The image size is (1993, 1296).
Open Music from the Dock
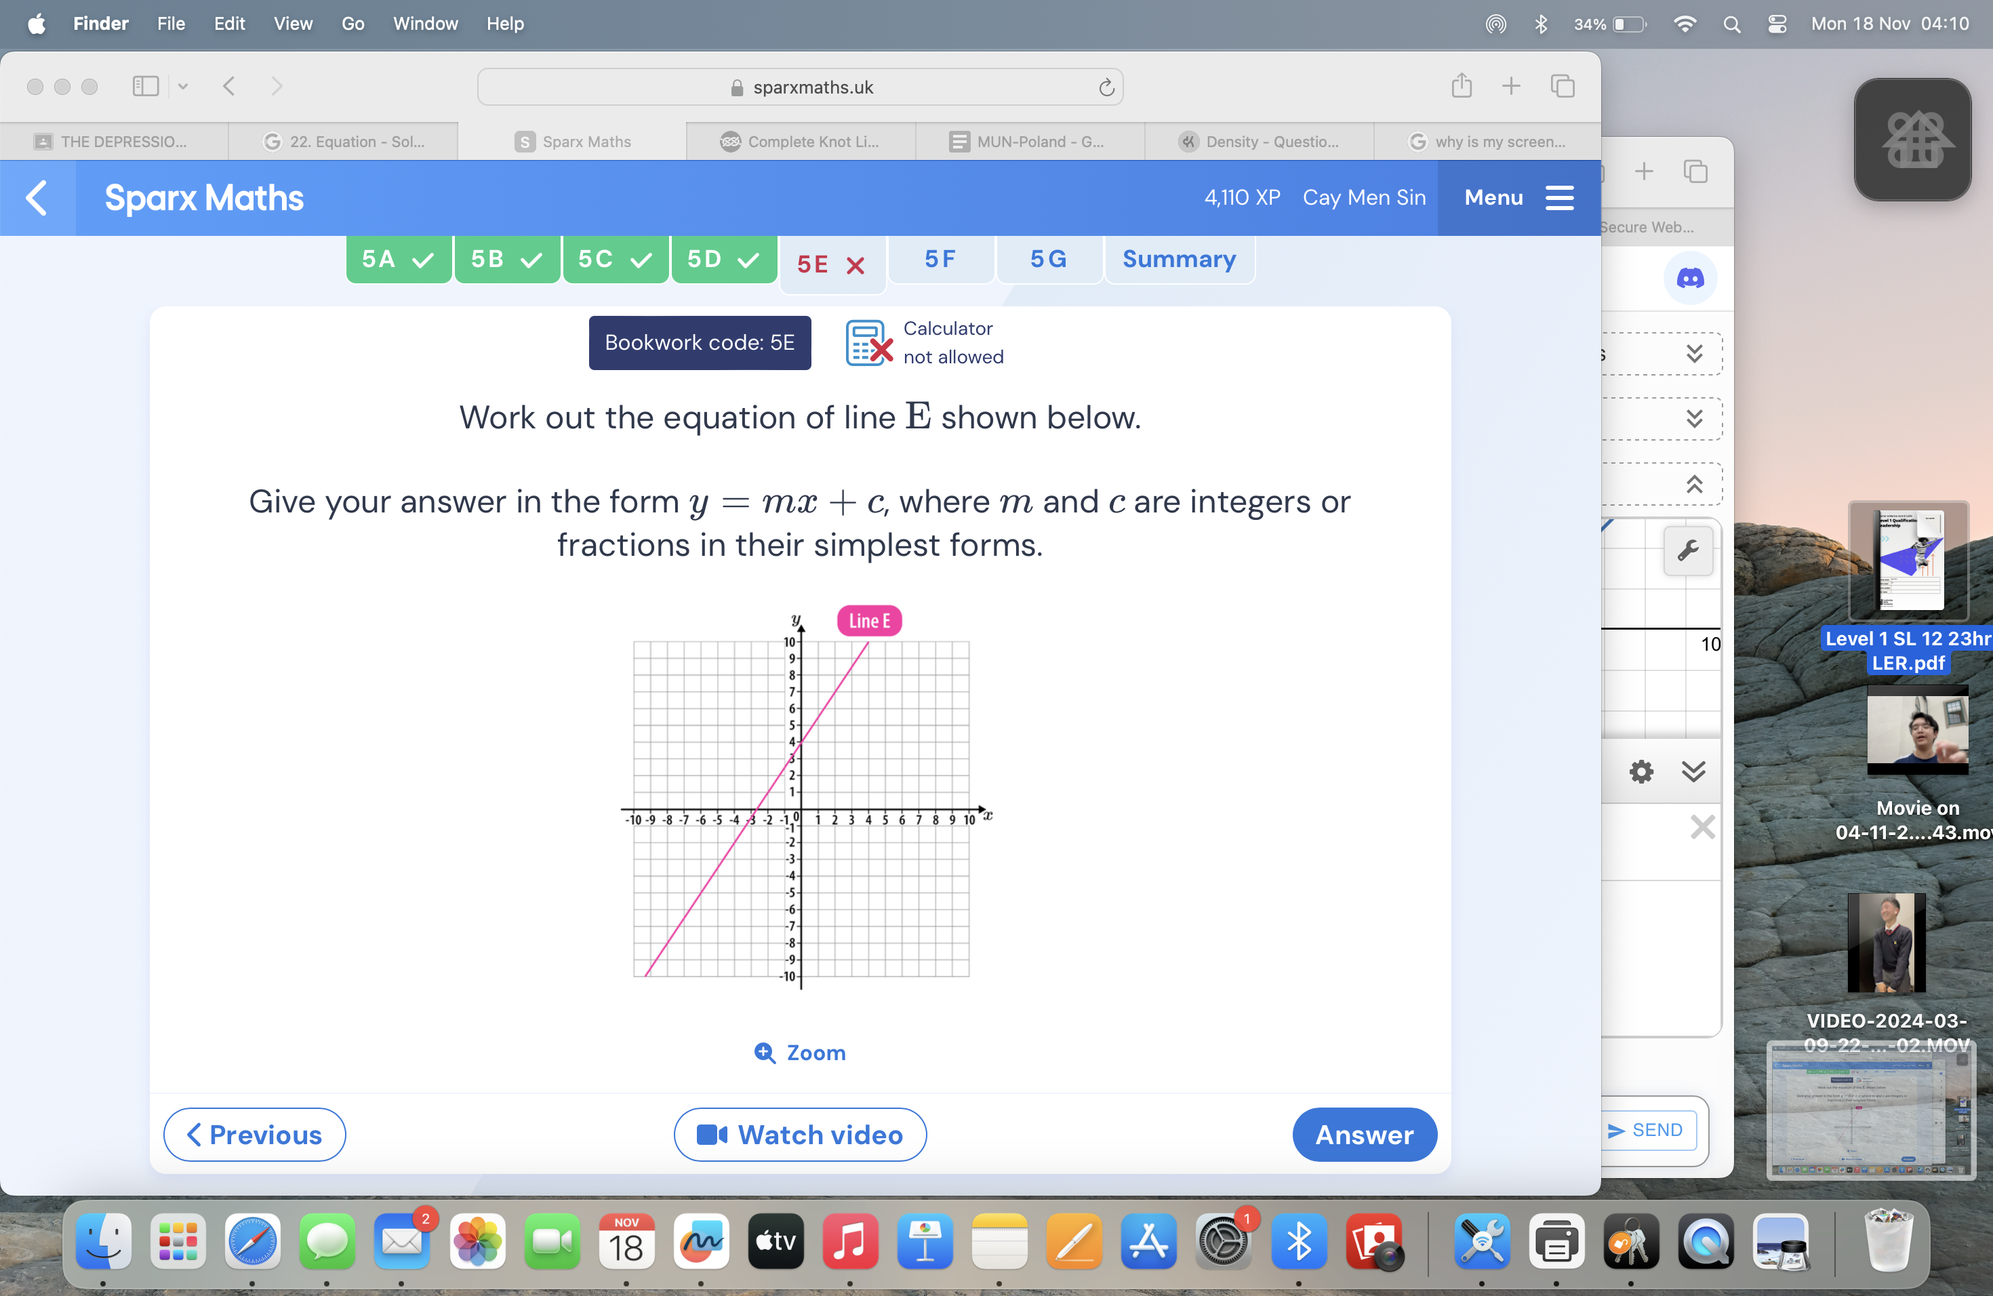(x=850, y=1240)
